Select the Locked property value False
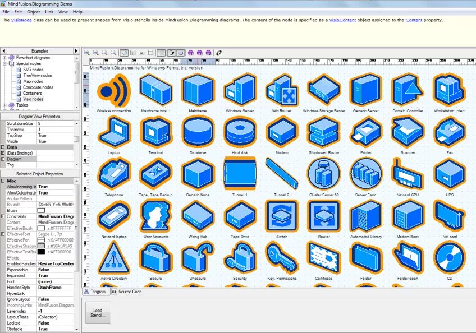The height and width of the screenshot is (333, 476). (x=55, y=323)
